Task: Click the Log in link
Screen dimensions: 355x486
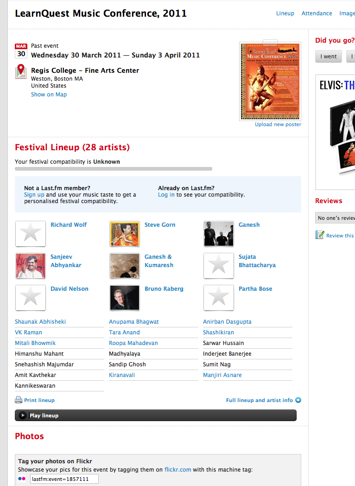Action: (166, 195)
